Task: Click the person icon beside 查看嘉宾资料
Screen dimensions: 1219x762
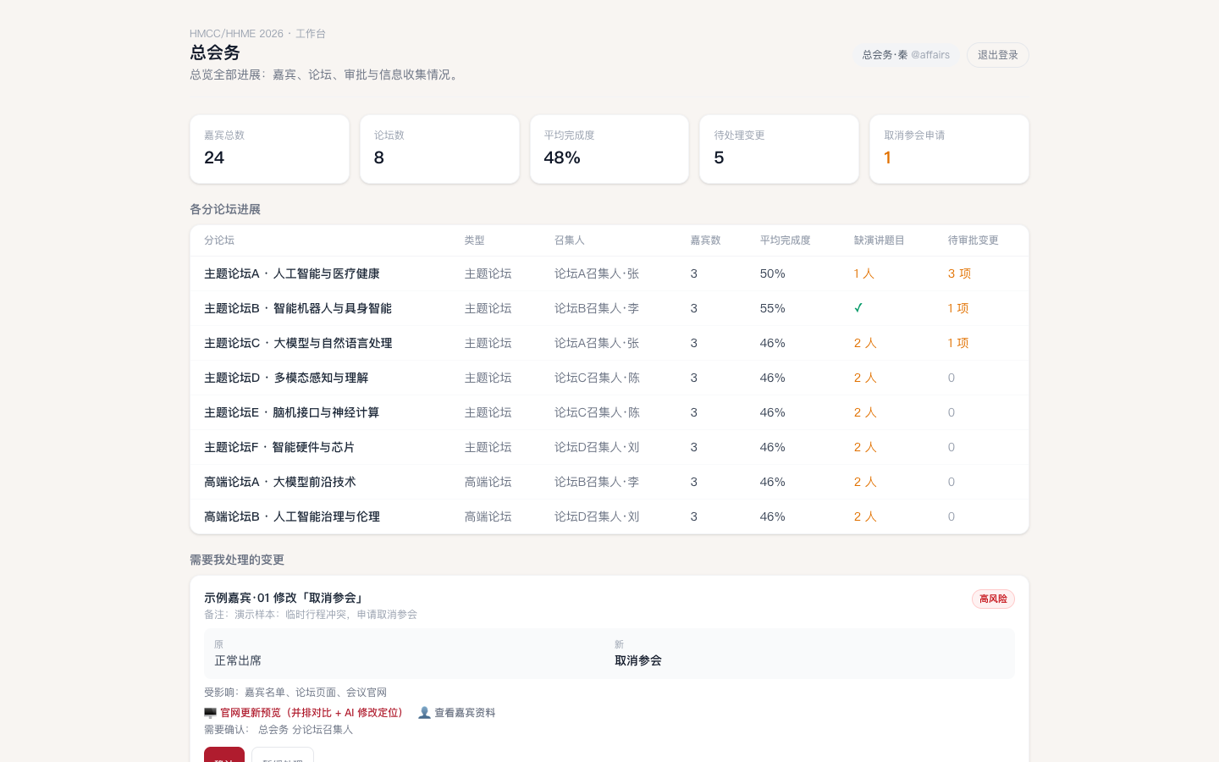Action: [x=424, y=713]
